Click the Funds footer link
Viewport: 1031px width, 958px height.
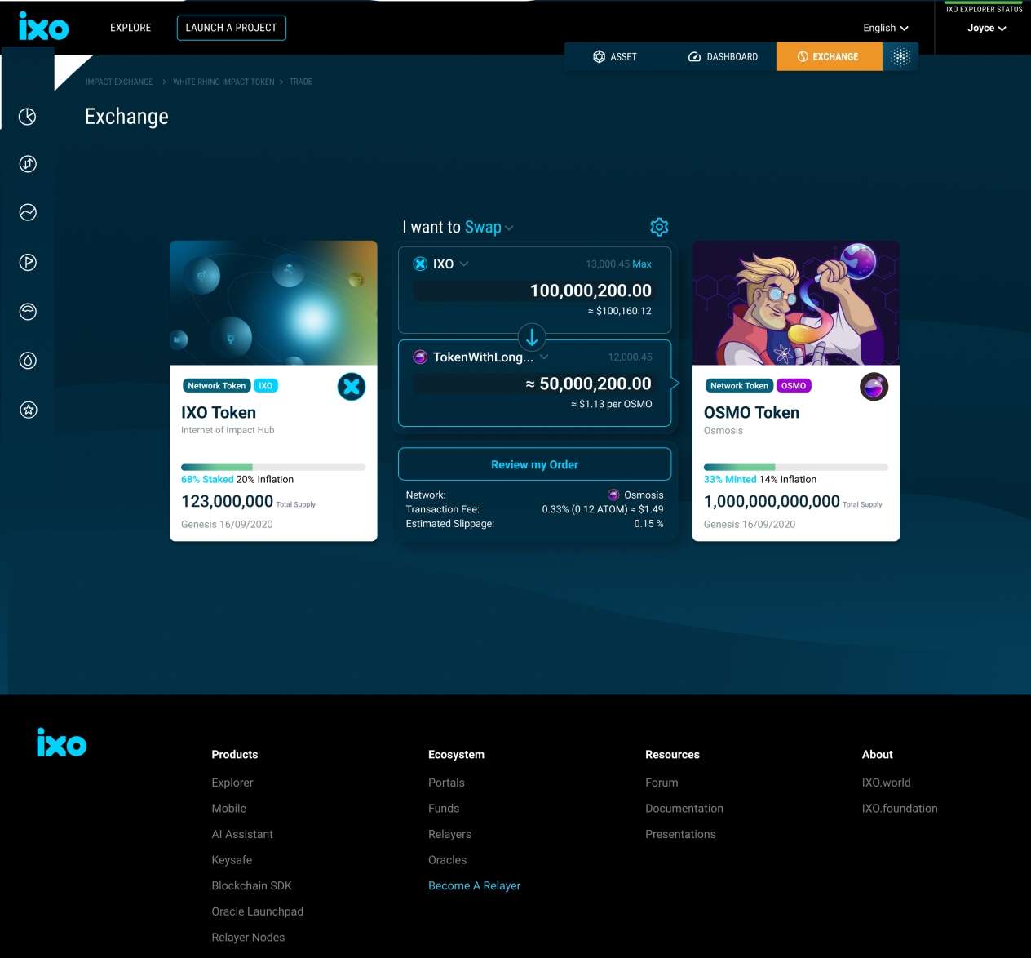tap(444, 808)
